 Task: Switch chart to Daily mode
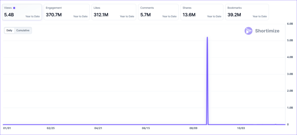pyautogui.click(x=9, y=30)
